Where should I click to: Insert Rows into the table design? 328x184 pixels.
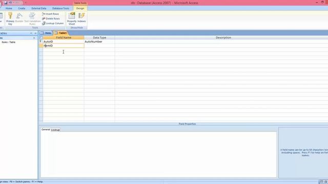coord(50,14)
